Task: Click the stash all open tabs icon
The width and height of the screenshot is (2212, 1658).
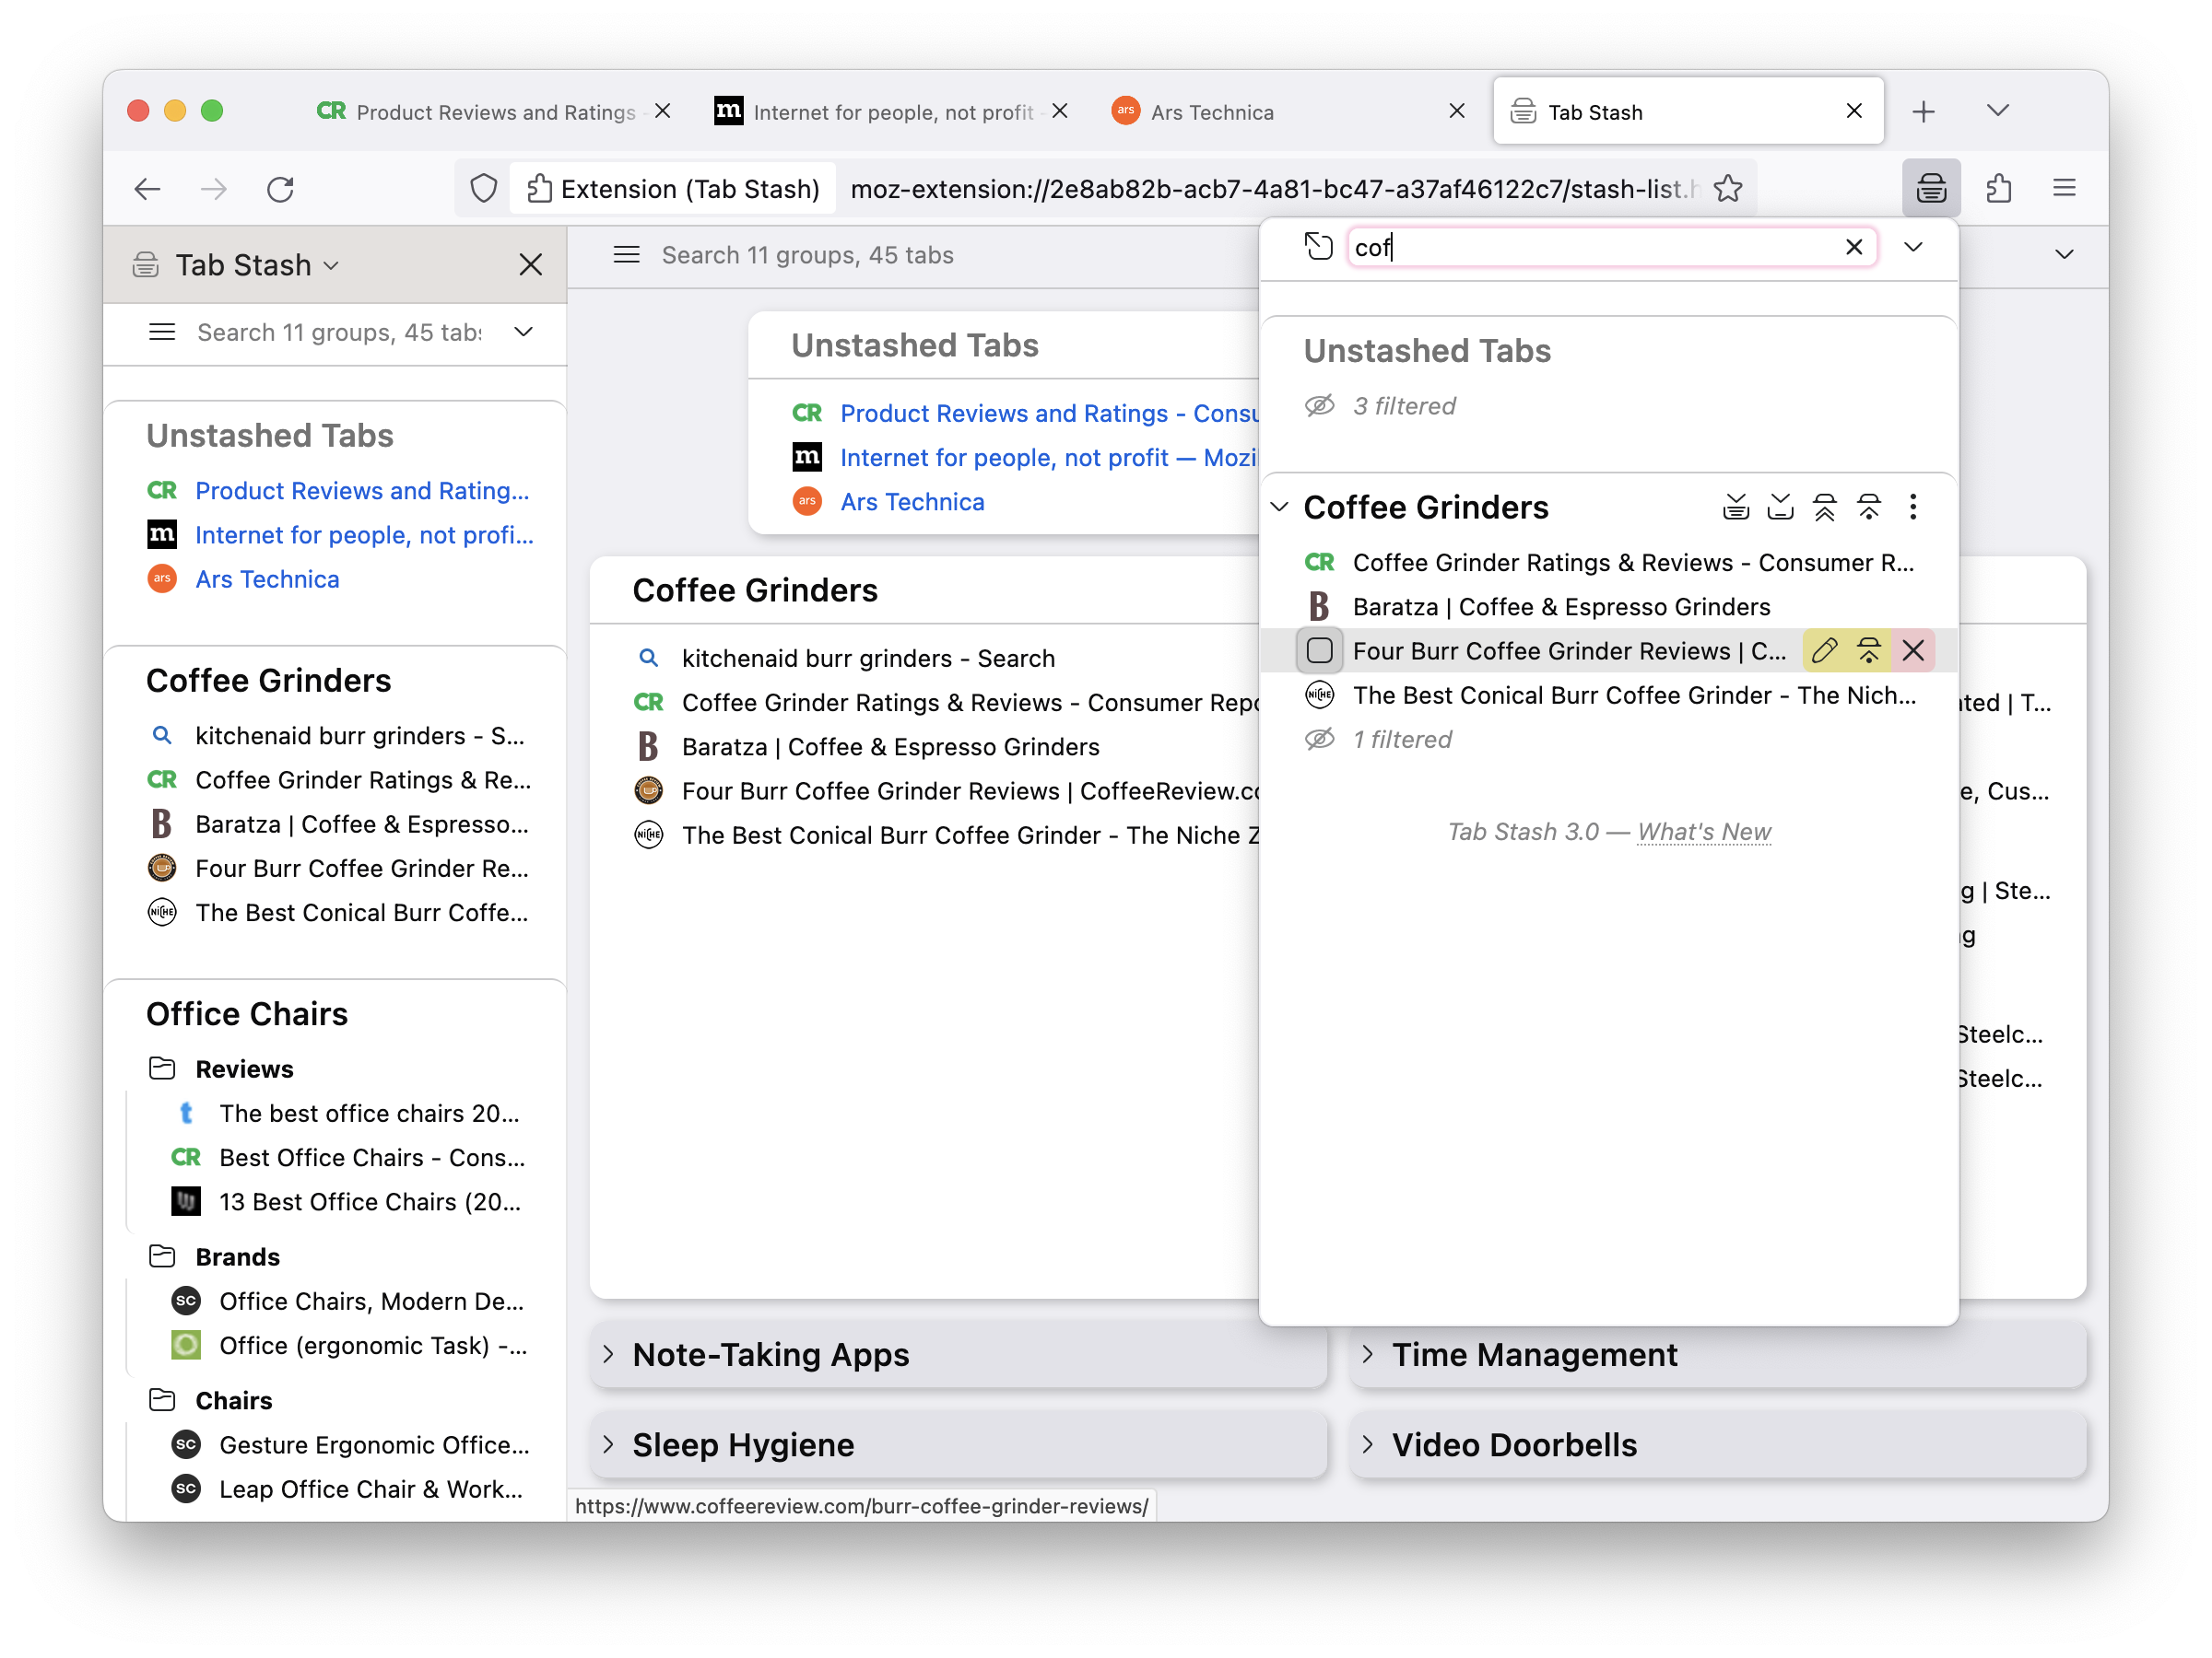Action: (x=1736, y=508)
